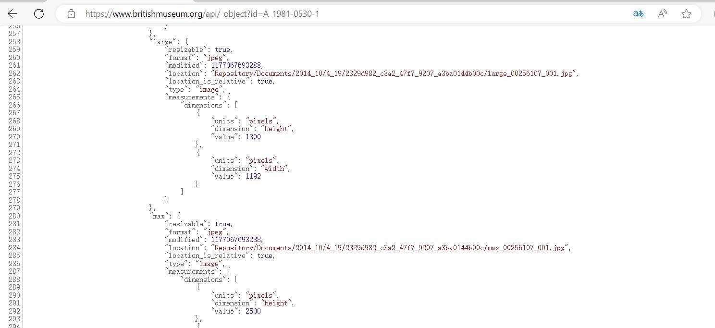Click the "large" key on line 258
Screen dimensions: 715x328
click(x=163, y=42)
